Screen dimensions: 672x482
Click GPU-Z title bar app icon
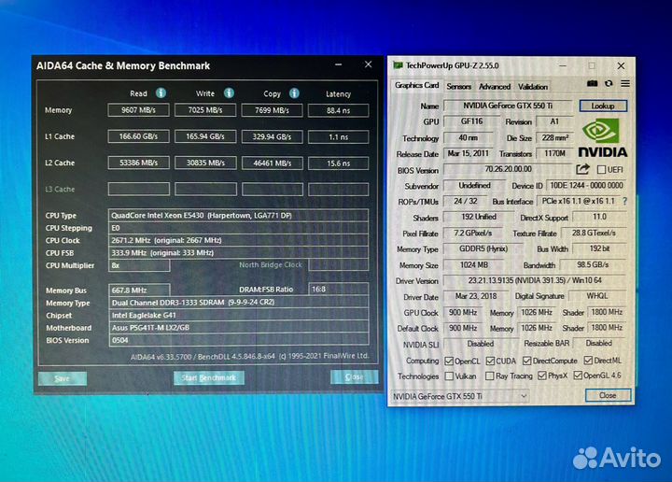[x=398, y=65]
